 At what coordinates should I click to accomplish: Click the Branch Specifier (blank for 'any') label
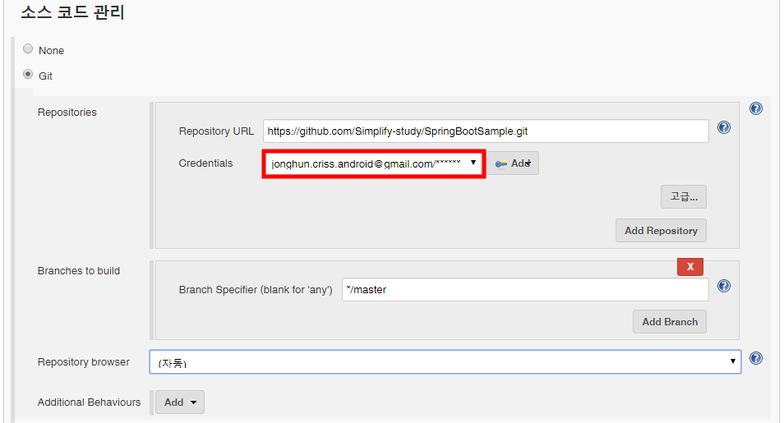[x=256, y=289]
